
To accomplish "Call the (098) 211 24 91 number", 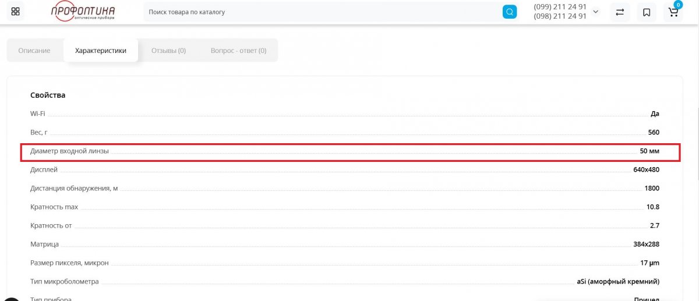I will pos(560,16).
